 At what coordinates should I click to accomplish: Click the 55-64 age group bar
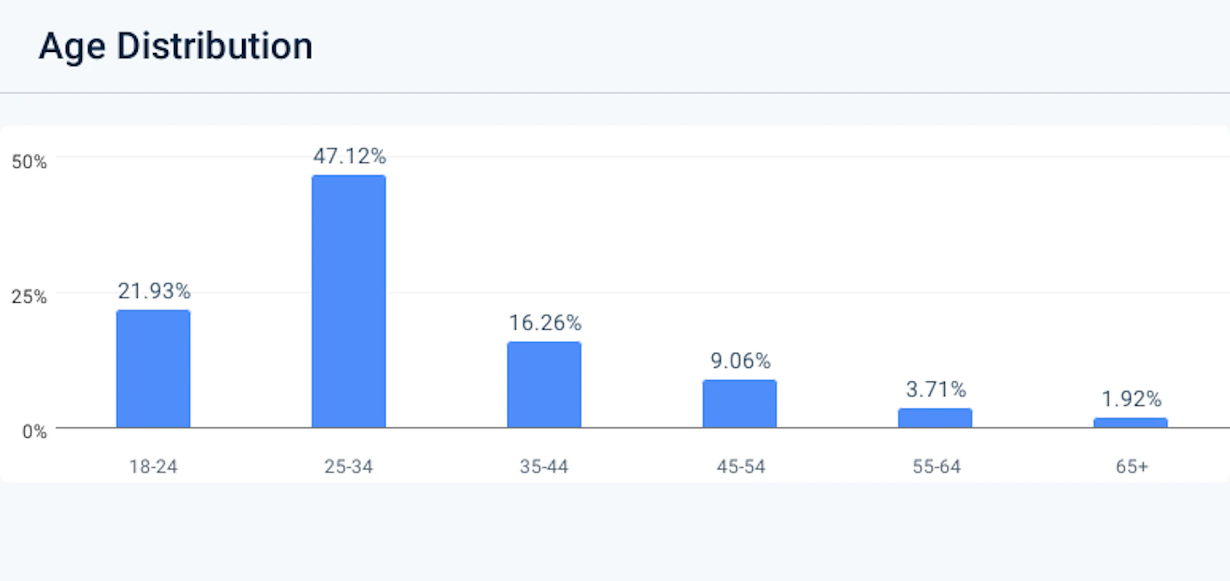[935, 418]
